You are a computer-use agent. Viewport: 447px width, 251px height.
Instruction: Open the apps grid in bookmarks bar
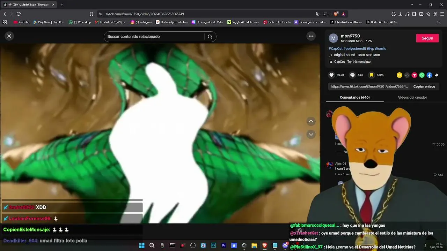coord(5,22)
